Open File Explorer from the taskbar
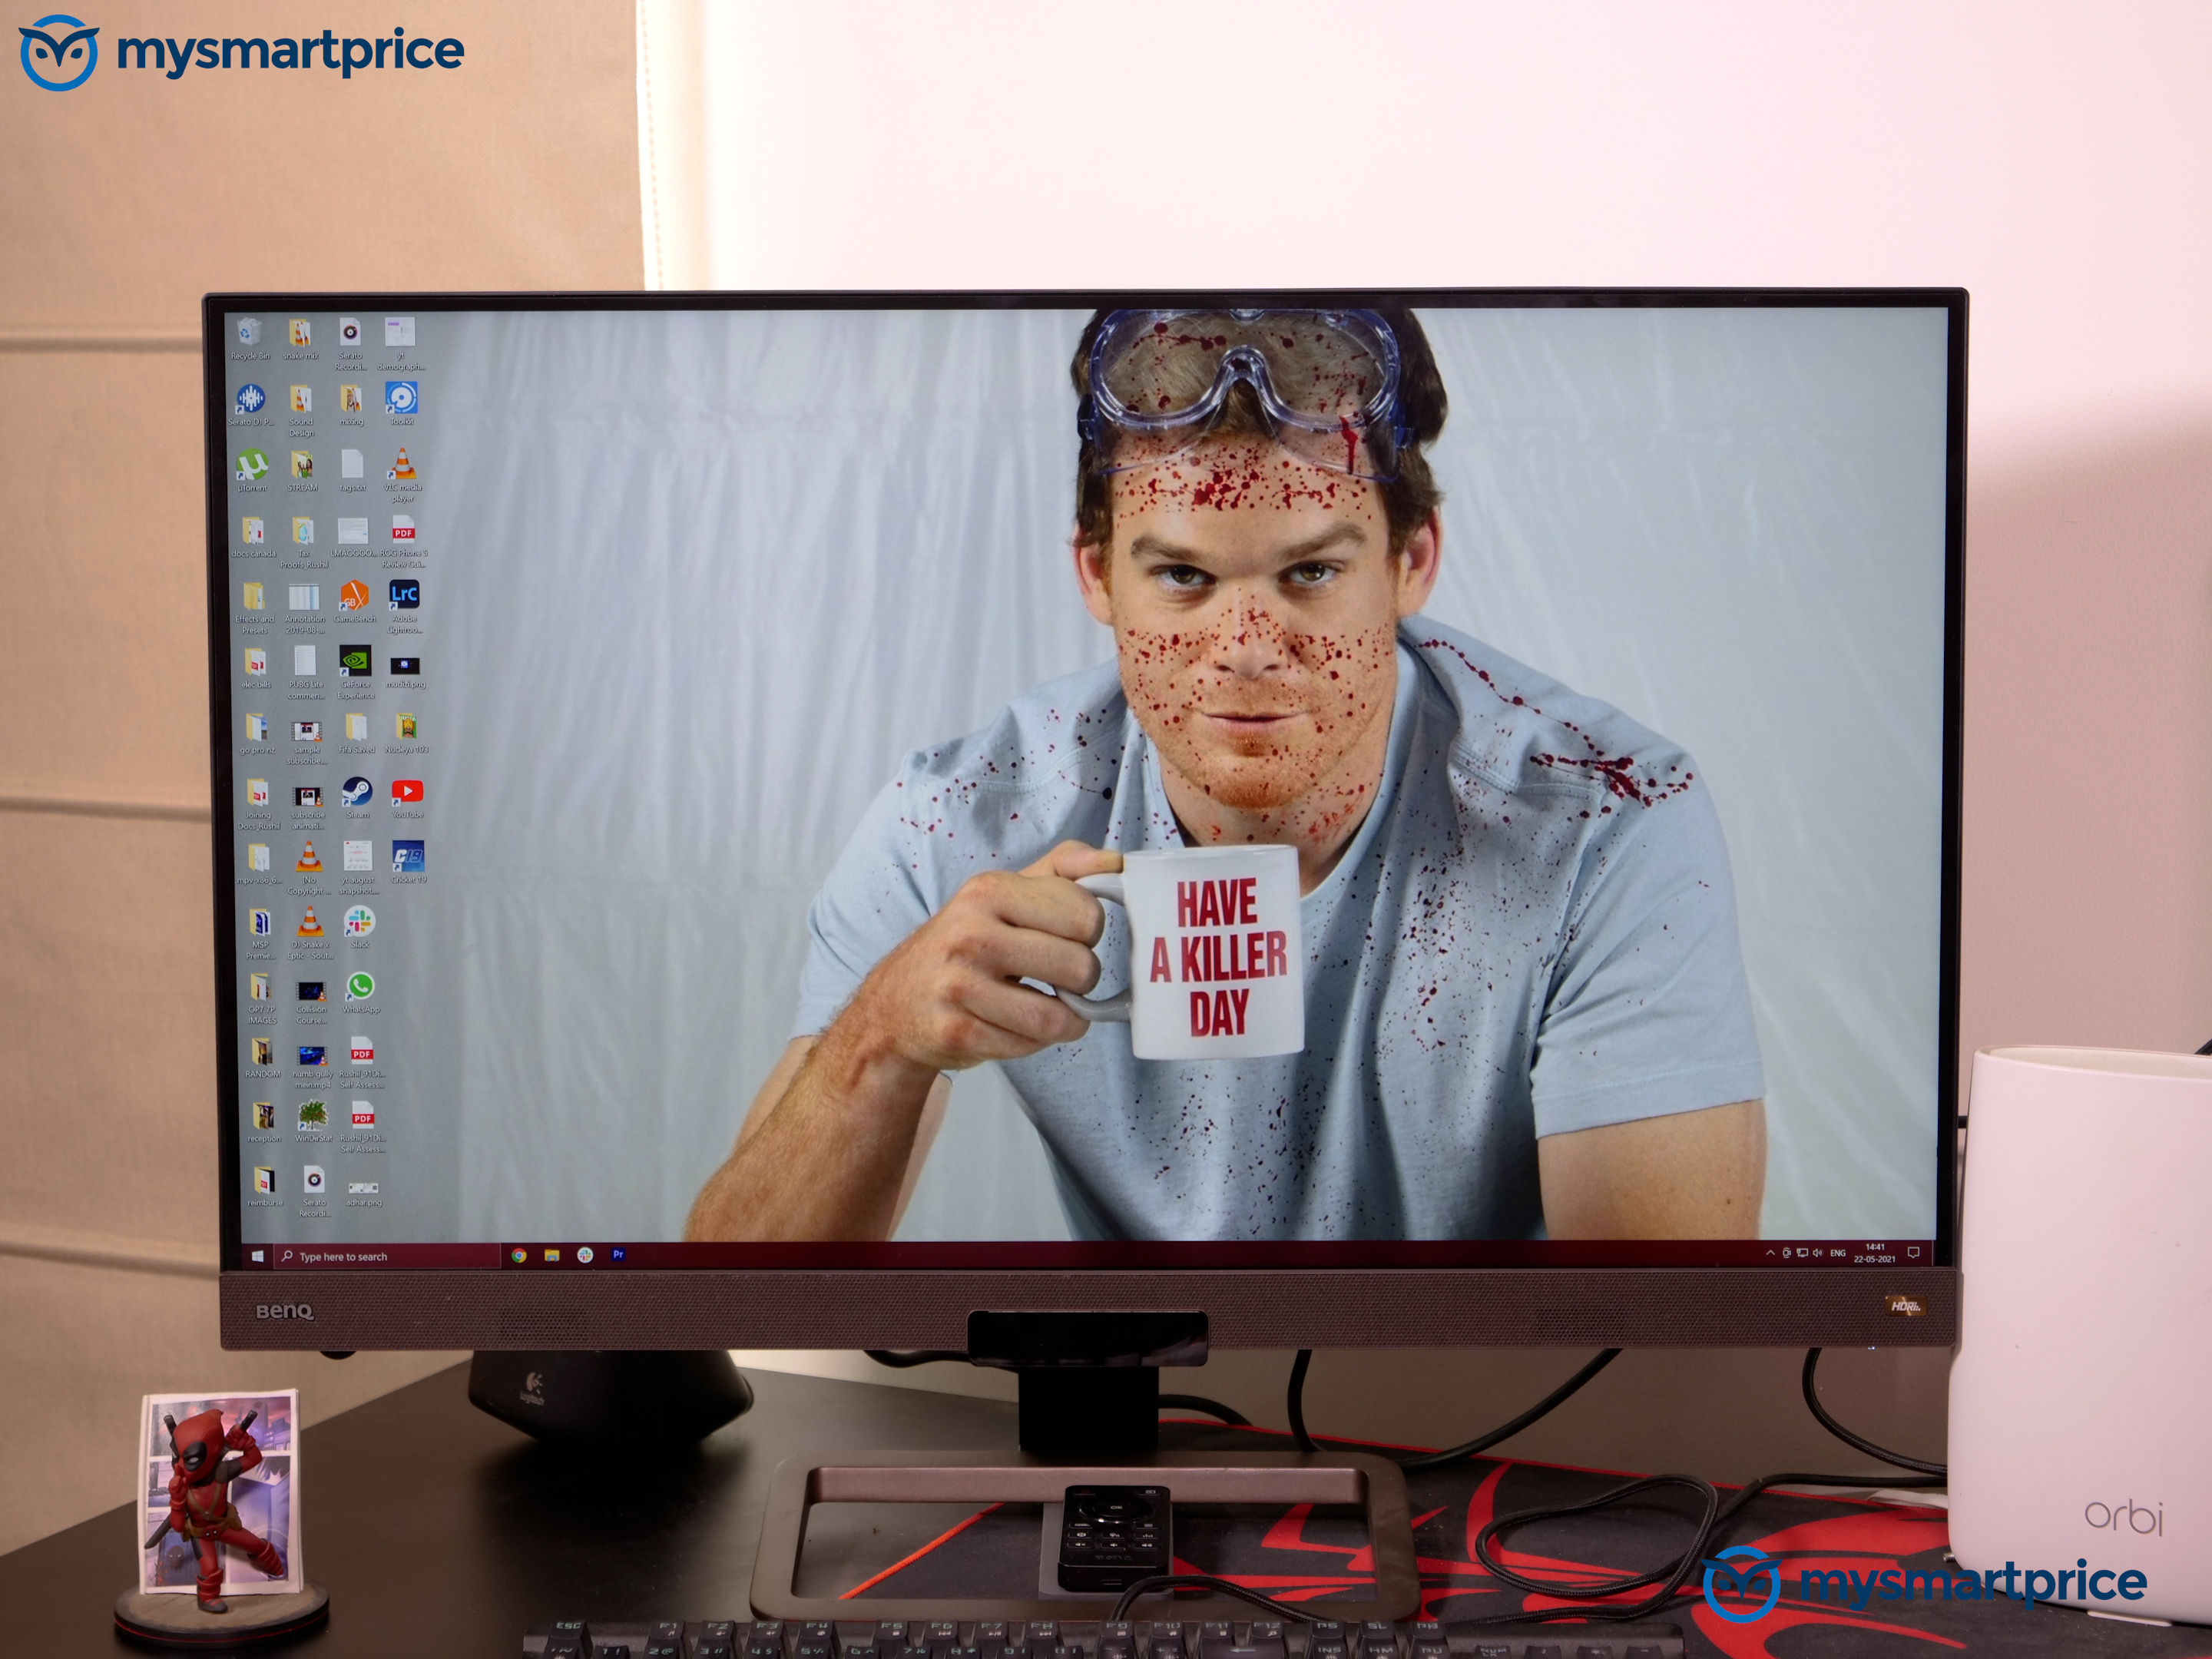2212x1659 pixels. pos(552,1255)
